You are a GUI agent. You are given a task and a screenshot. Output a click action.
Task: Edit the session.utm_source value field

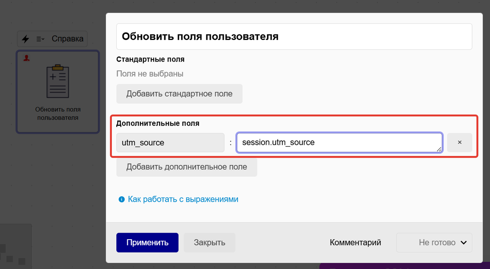click(x=340, y=142)
